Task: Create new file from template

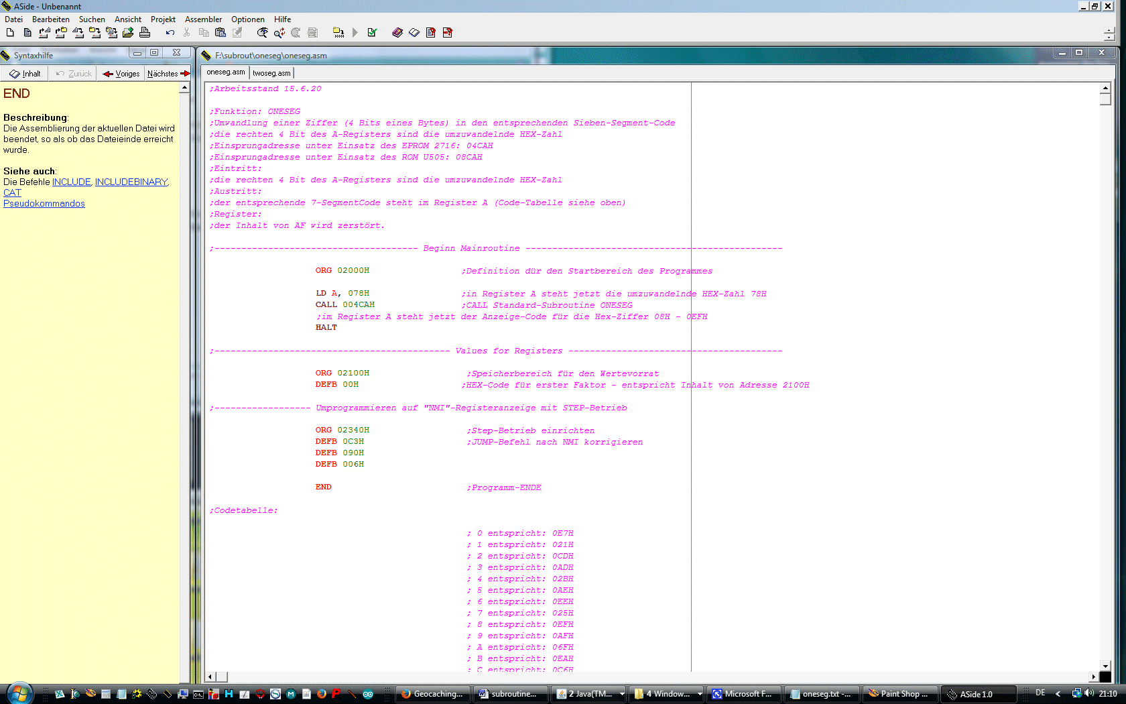Action: 27,32
